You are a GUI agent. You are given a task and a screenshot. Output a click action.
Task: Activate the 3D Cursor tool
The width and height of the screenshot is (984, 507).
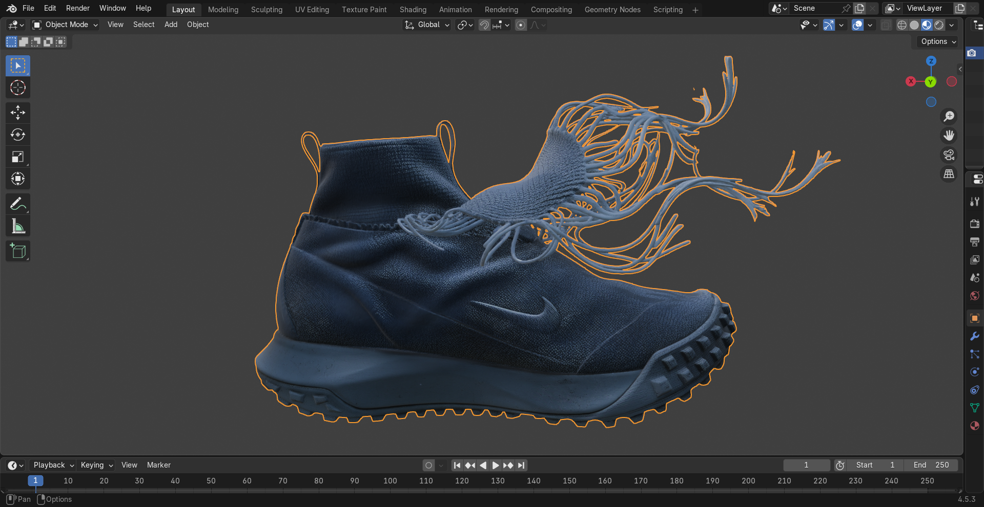(18, 88)
